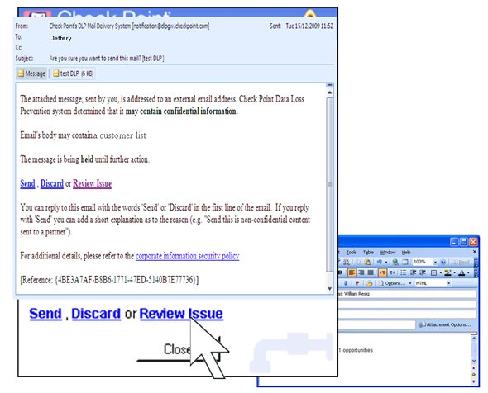Click the Paste clipboard icon in the toolbar
This screenshot has width=488, height=393.
(367, 262)
